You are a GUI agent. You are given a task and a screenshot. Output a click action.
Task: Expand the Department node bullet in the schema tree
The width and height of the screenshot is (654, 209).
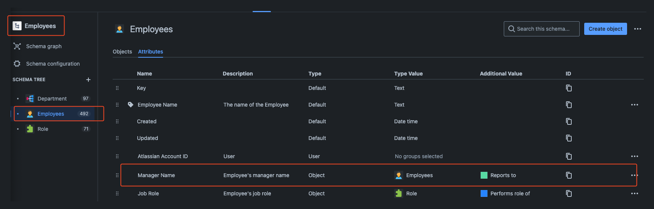(x=18, y=99)
